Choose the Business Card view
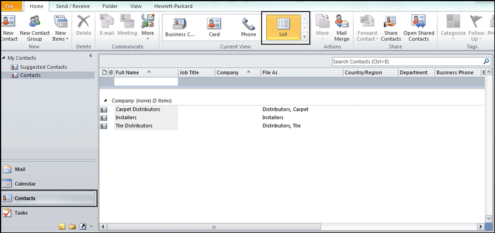The width and height of the screenshot is (495, 233). coord(179,26)
